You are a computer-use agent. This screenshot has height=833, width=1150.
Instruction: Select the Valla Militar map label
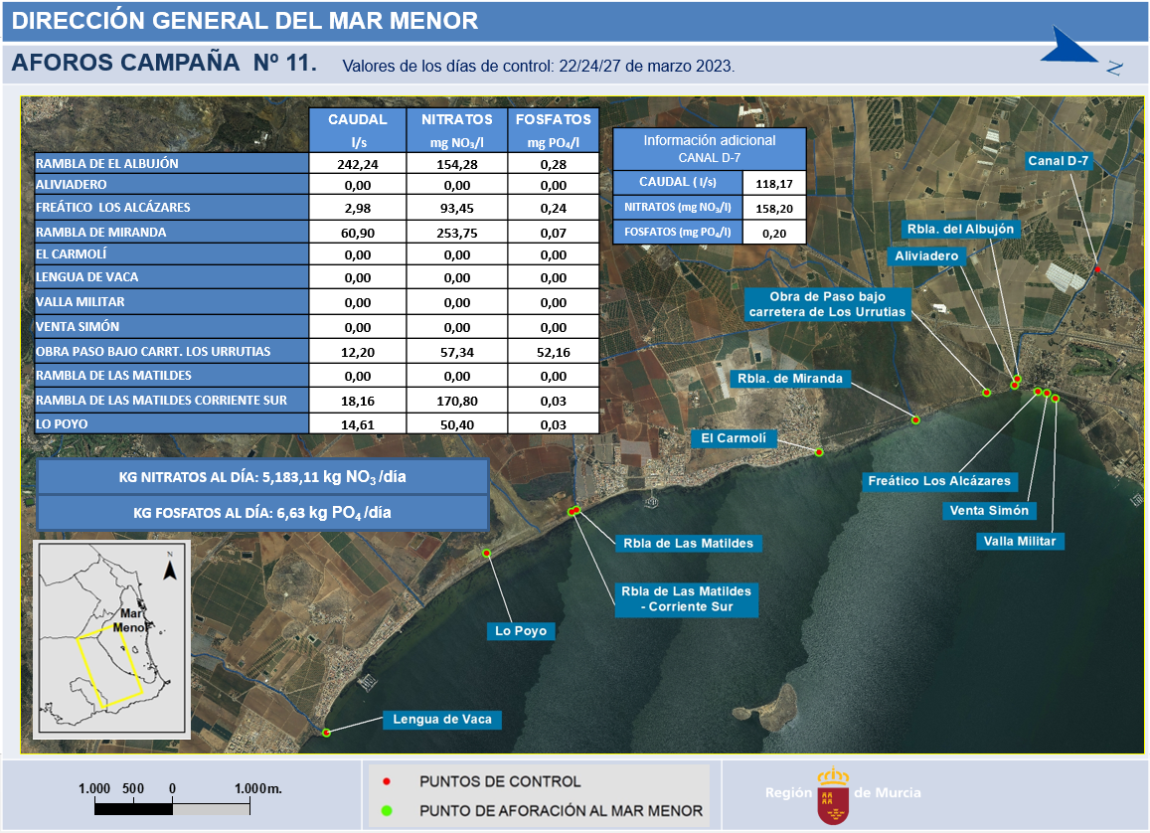[x=1020, y=541]
